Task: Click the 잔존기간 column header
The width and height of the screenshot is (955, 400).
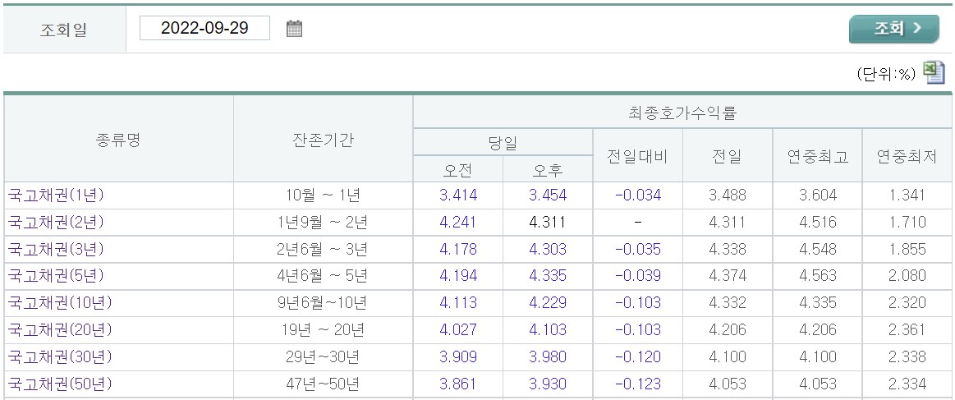Action: pyautogui.click(x=323, y=140)
